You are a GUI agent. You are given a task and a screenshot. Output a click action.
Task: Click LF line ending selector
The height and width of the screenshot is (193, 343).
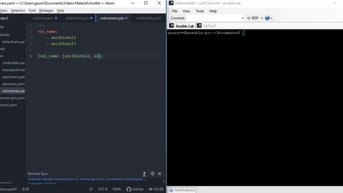pyautogui.click(x=91, y=189)
